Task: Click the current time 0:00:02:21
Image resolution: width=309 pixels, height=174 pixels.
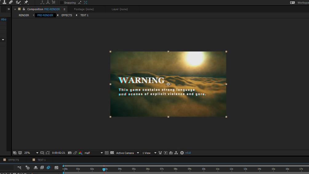Action: tap(58, 153)
